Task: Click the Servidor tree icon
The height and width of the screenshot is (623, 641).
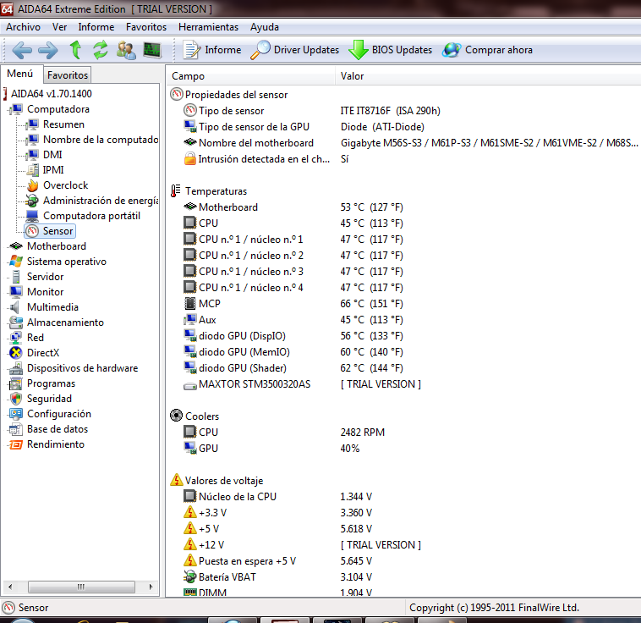Action: (16, 277)
